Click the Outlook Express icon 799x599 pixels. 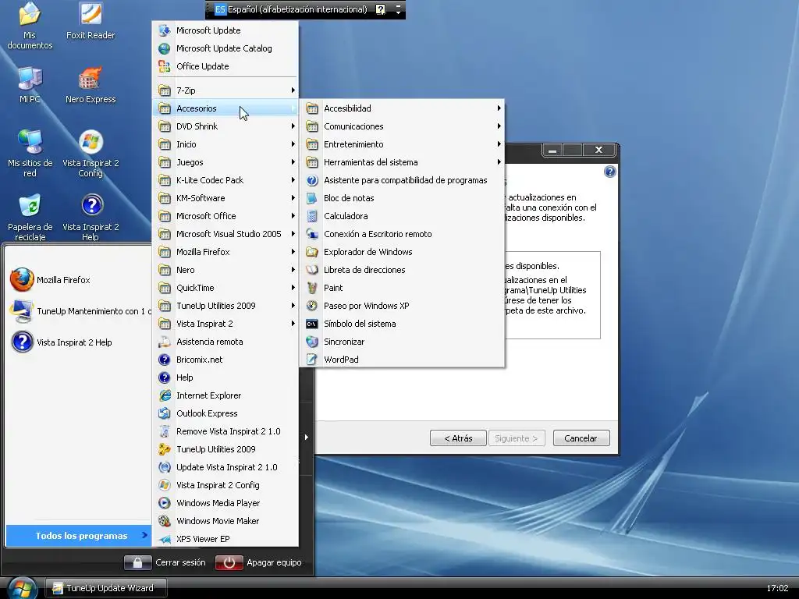coord(165,413)
